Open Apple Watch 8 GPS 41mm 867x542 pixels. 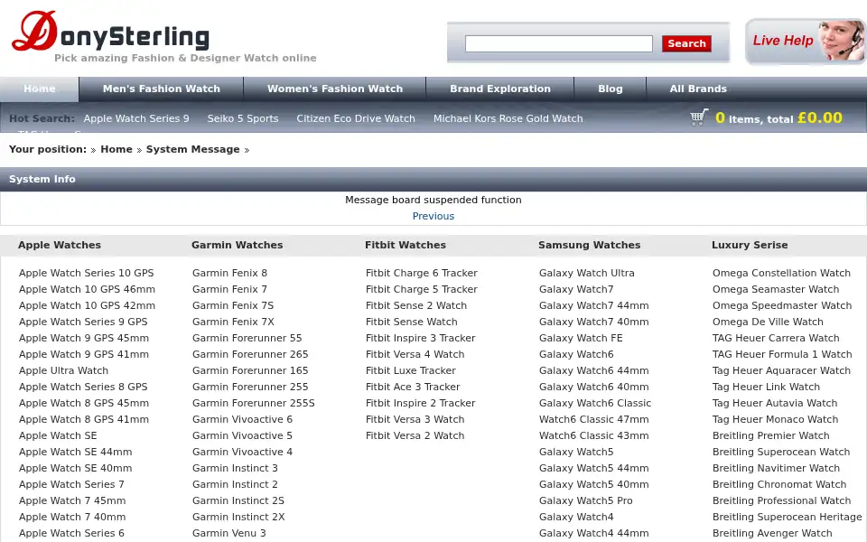(83, 419)
